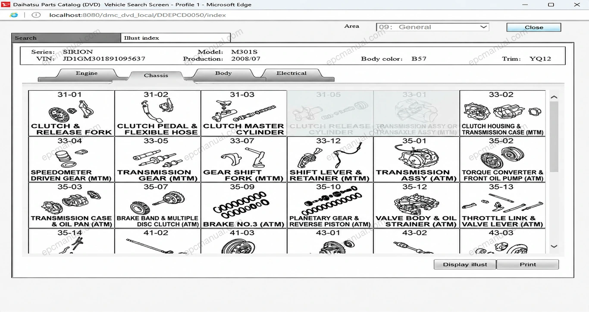The width and height of the screenshot is (589, 312).
Task: Choose the 41-03 illustration tile
Action: (244, 241)
